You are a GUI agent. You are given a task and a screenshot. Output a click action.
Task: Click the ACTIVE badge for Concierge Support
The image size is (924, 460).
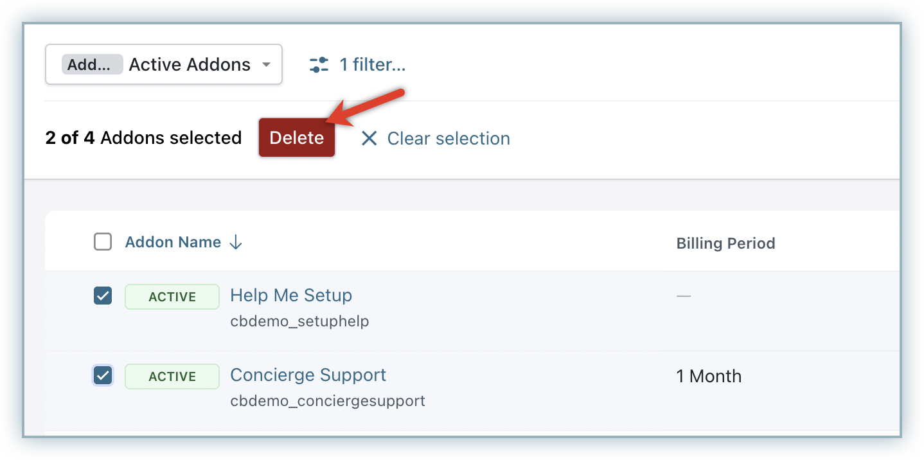point(172,376)
